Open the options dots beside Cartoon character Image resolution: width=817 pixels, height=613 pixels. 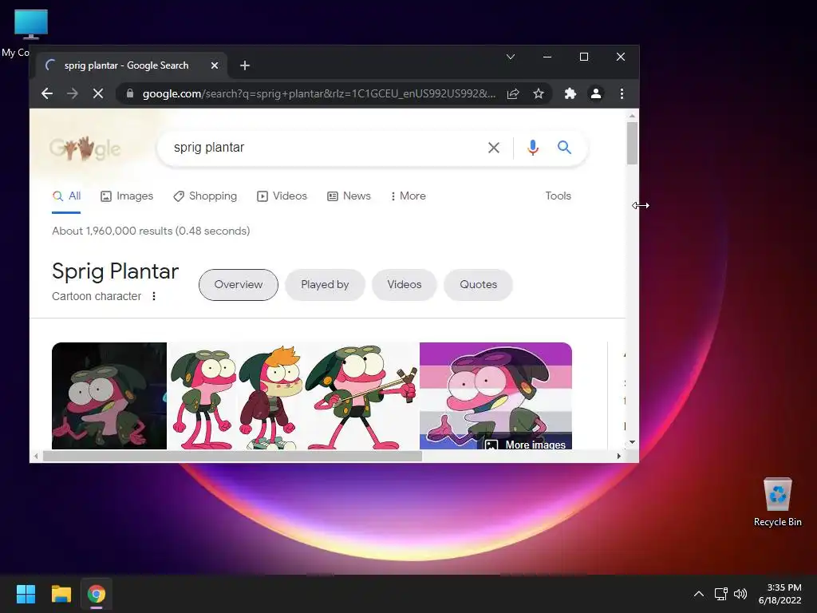pos(154,296)
